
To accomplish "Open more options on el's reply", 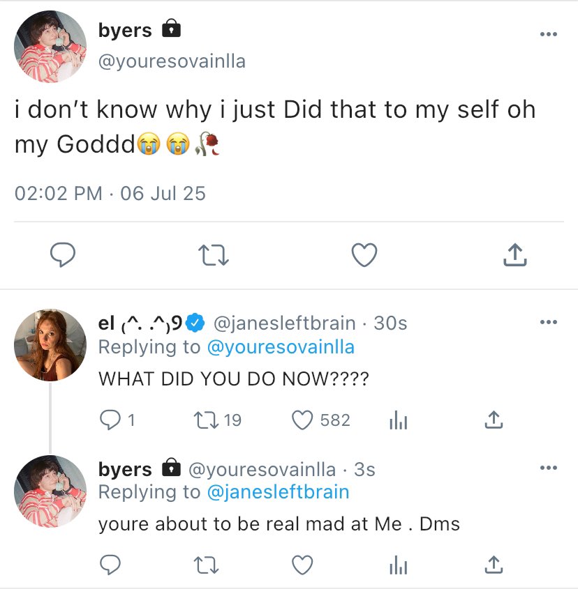I will tap(549, 322).
